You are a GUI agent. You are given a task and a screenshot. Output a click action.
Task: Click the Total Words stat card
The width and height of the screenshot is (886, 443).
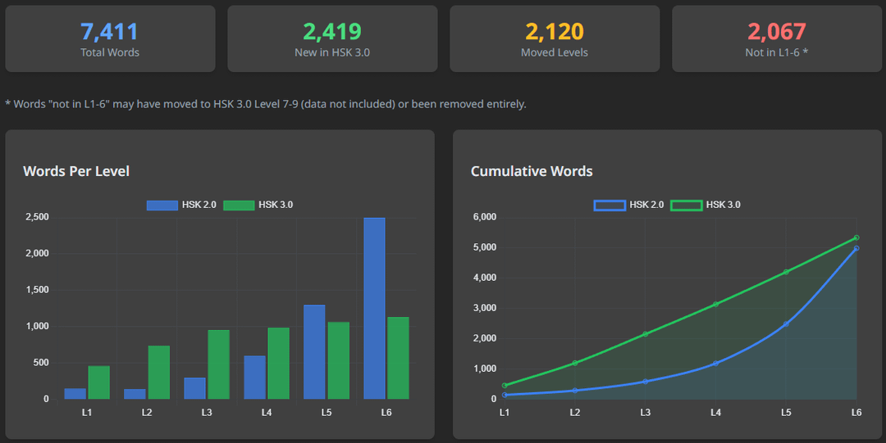[x=110, y=39]
